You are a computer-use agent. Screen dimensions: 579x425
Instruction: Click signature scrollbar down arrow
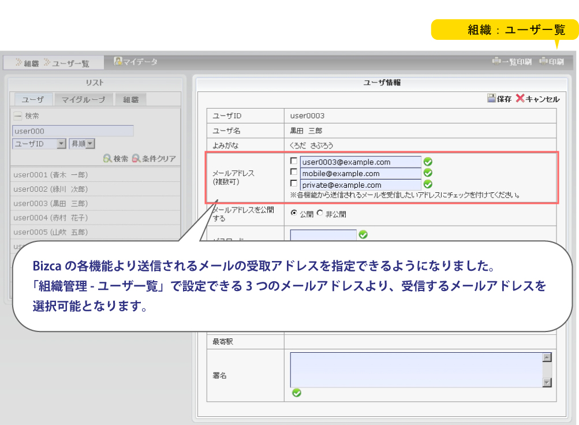coord(547,382)
